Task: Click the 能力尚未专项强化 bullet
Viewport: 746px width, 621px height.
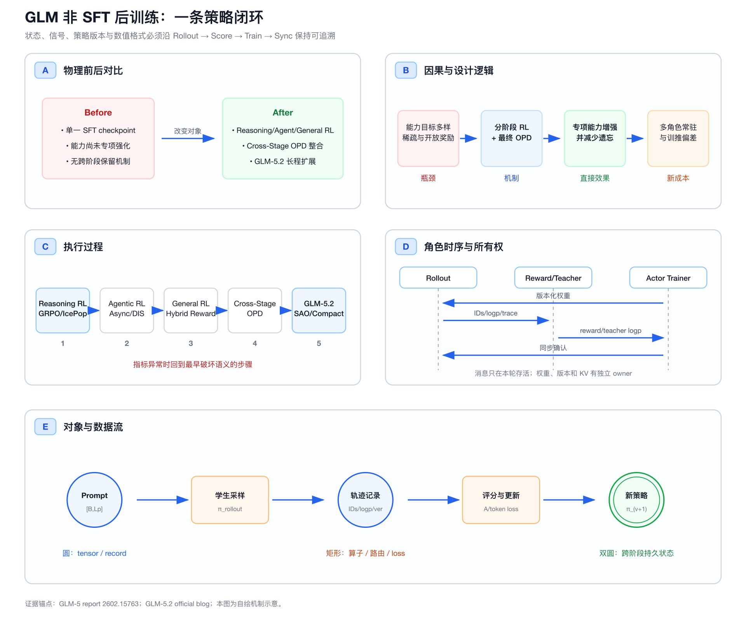Action: point(98,146)
